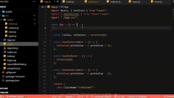The height and width of the screenshot is (98, 174).
Task: Open action.js in the redux folder
Action: tap(13, 24)
